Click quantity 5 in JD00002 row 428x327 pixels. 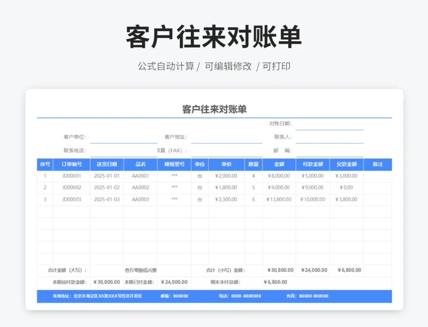253,188
